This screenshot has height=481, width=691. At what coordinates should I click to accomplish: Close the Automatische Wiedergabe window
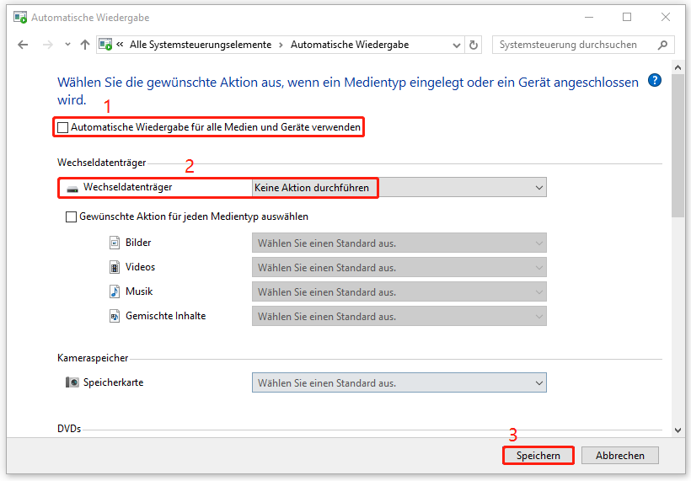tap(666, 18)
